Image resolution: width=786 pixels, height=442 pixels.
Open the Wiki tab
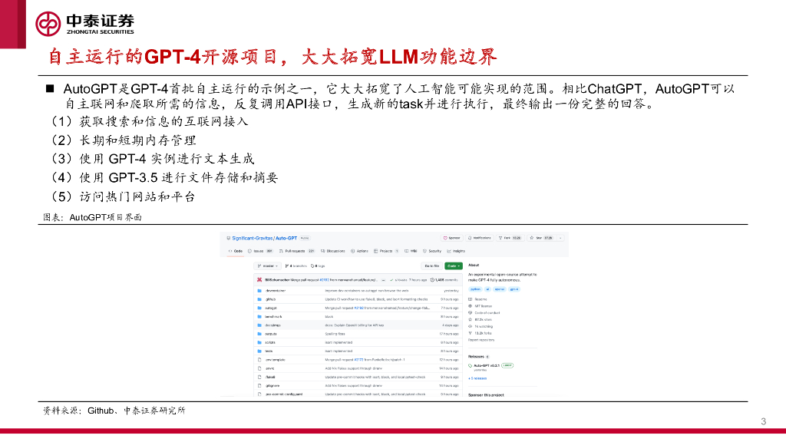tap(411, 251)
